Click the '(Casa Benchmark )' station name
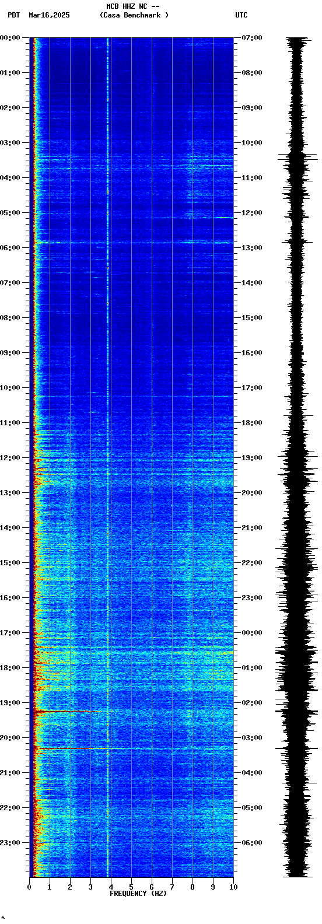 click(x=134, y=15)
